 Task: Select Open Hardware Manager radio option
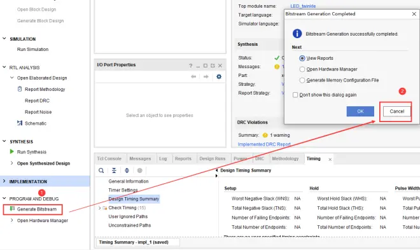click(x=302, y=69)
